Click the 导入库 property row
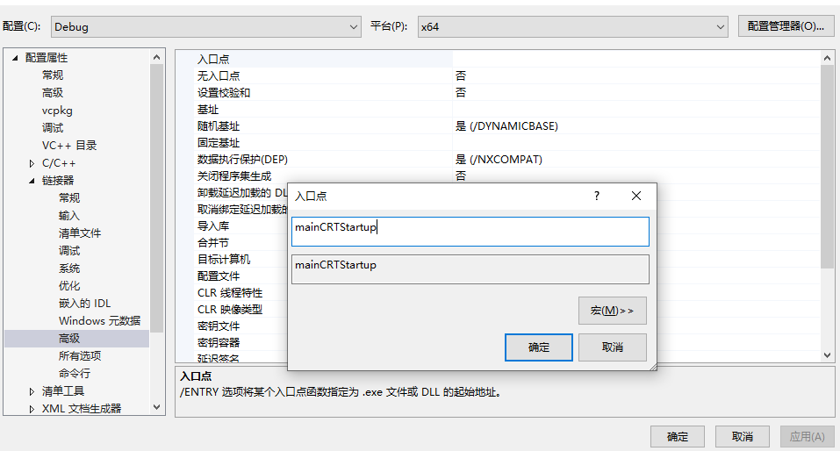The width and height of the screenshot is (840, 451). [x=241, y=226]
